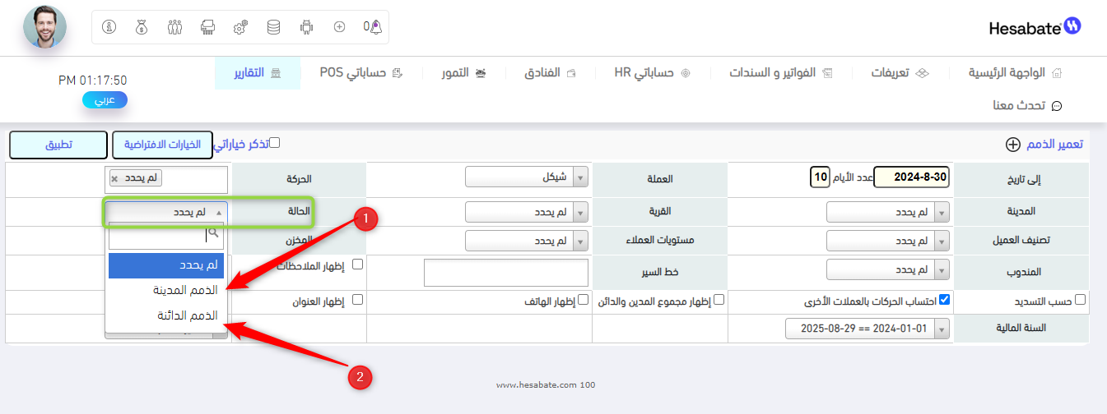The width and height of the screenshot is (1107, 414).
Task: Select 'الذمم المدينة' from the list
Action: 166,290
